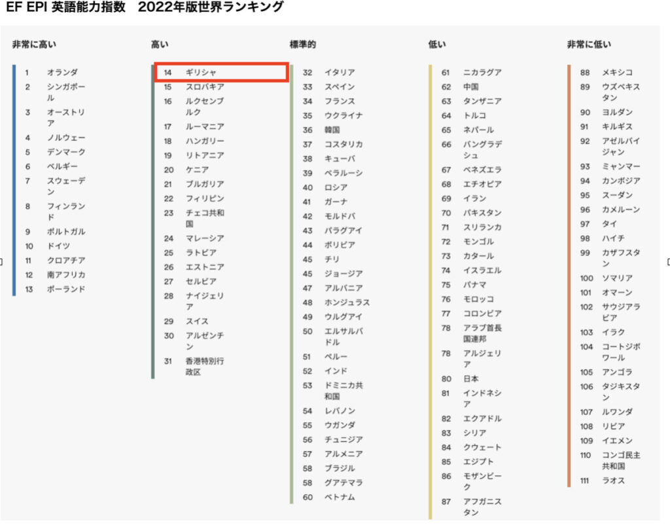Click イタリア at rank 32

(x=340, y=73)
